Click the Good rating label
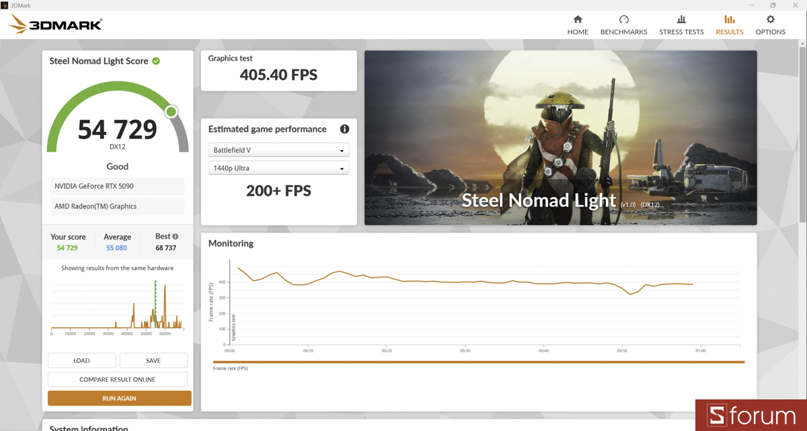Screen dimensions: 807x431 (x=118, y=166)
